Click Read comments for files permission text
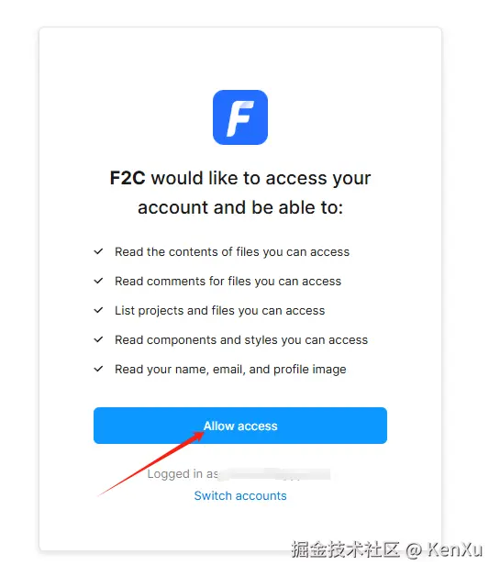The width and height of the screenshot is (500, 576). point(228,282)
